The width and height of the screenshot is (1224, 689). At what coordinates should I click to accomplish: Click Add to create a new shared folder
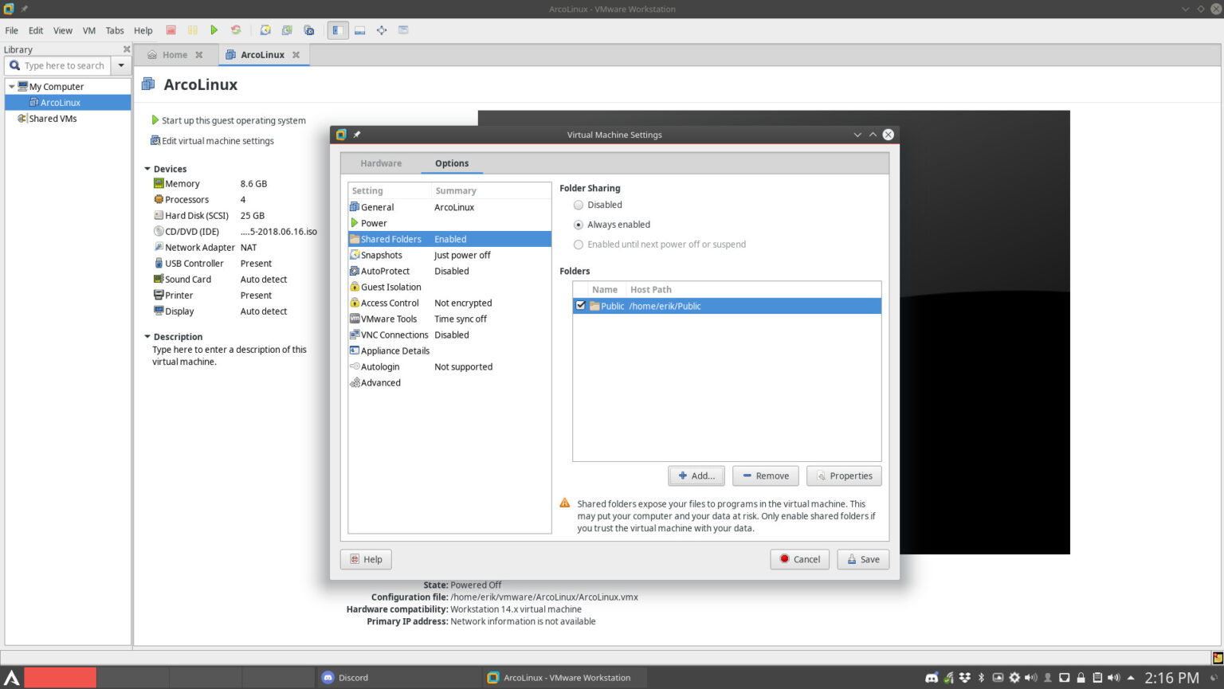coord(696,476)
